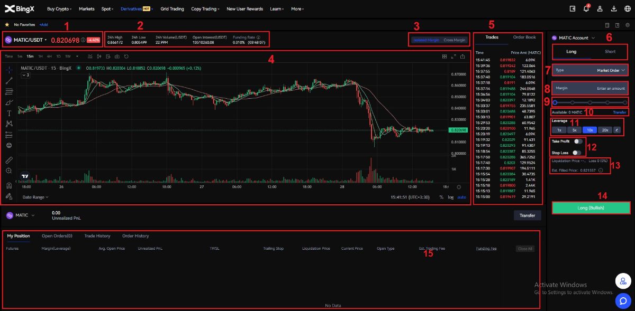Switch to Cross Margin mode
The image size is (635, 311).
[455, 40]
